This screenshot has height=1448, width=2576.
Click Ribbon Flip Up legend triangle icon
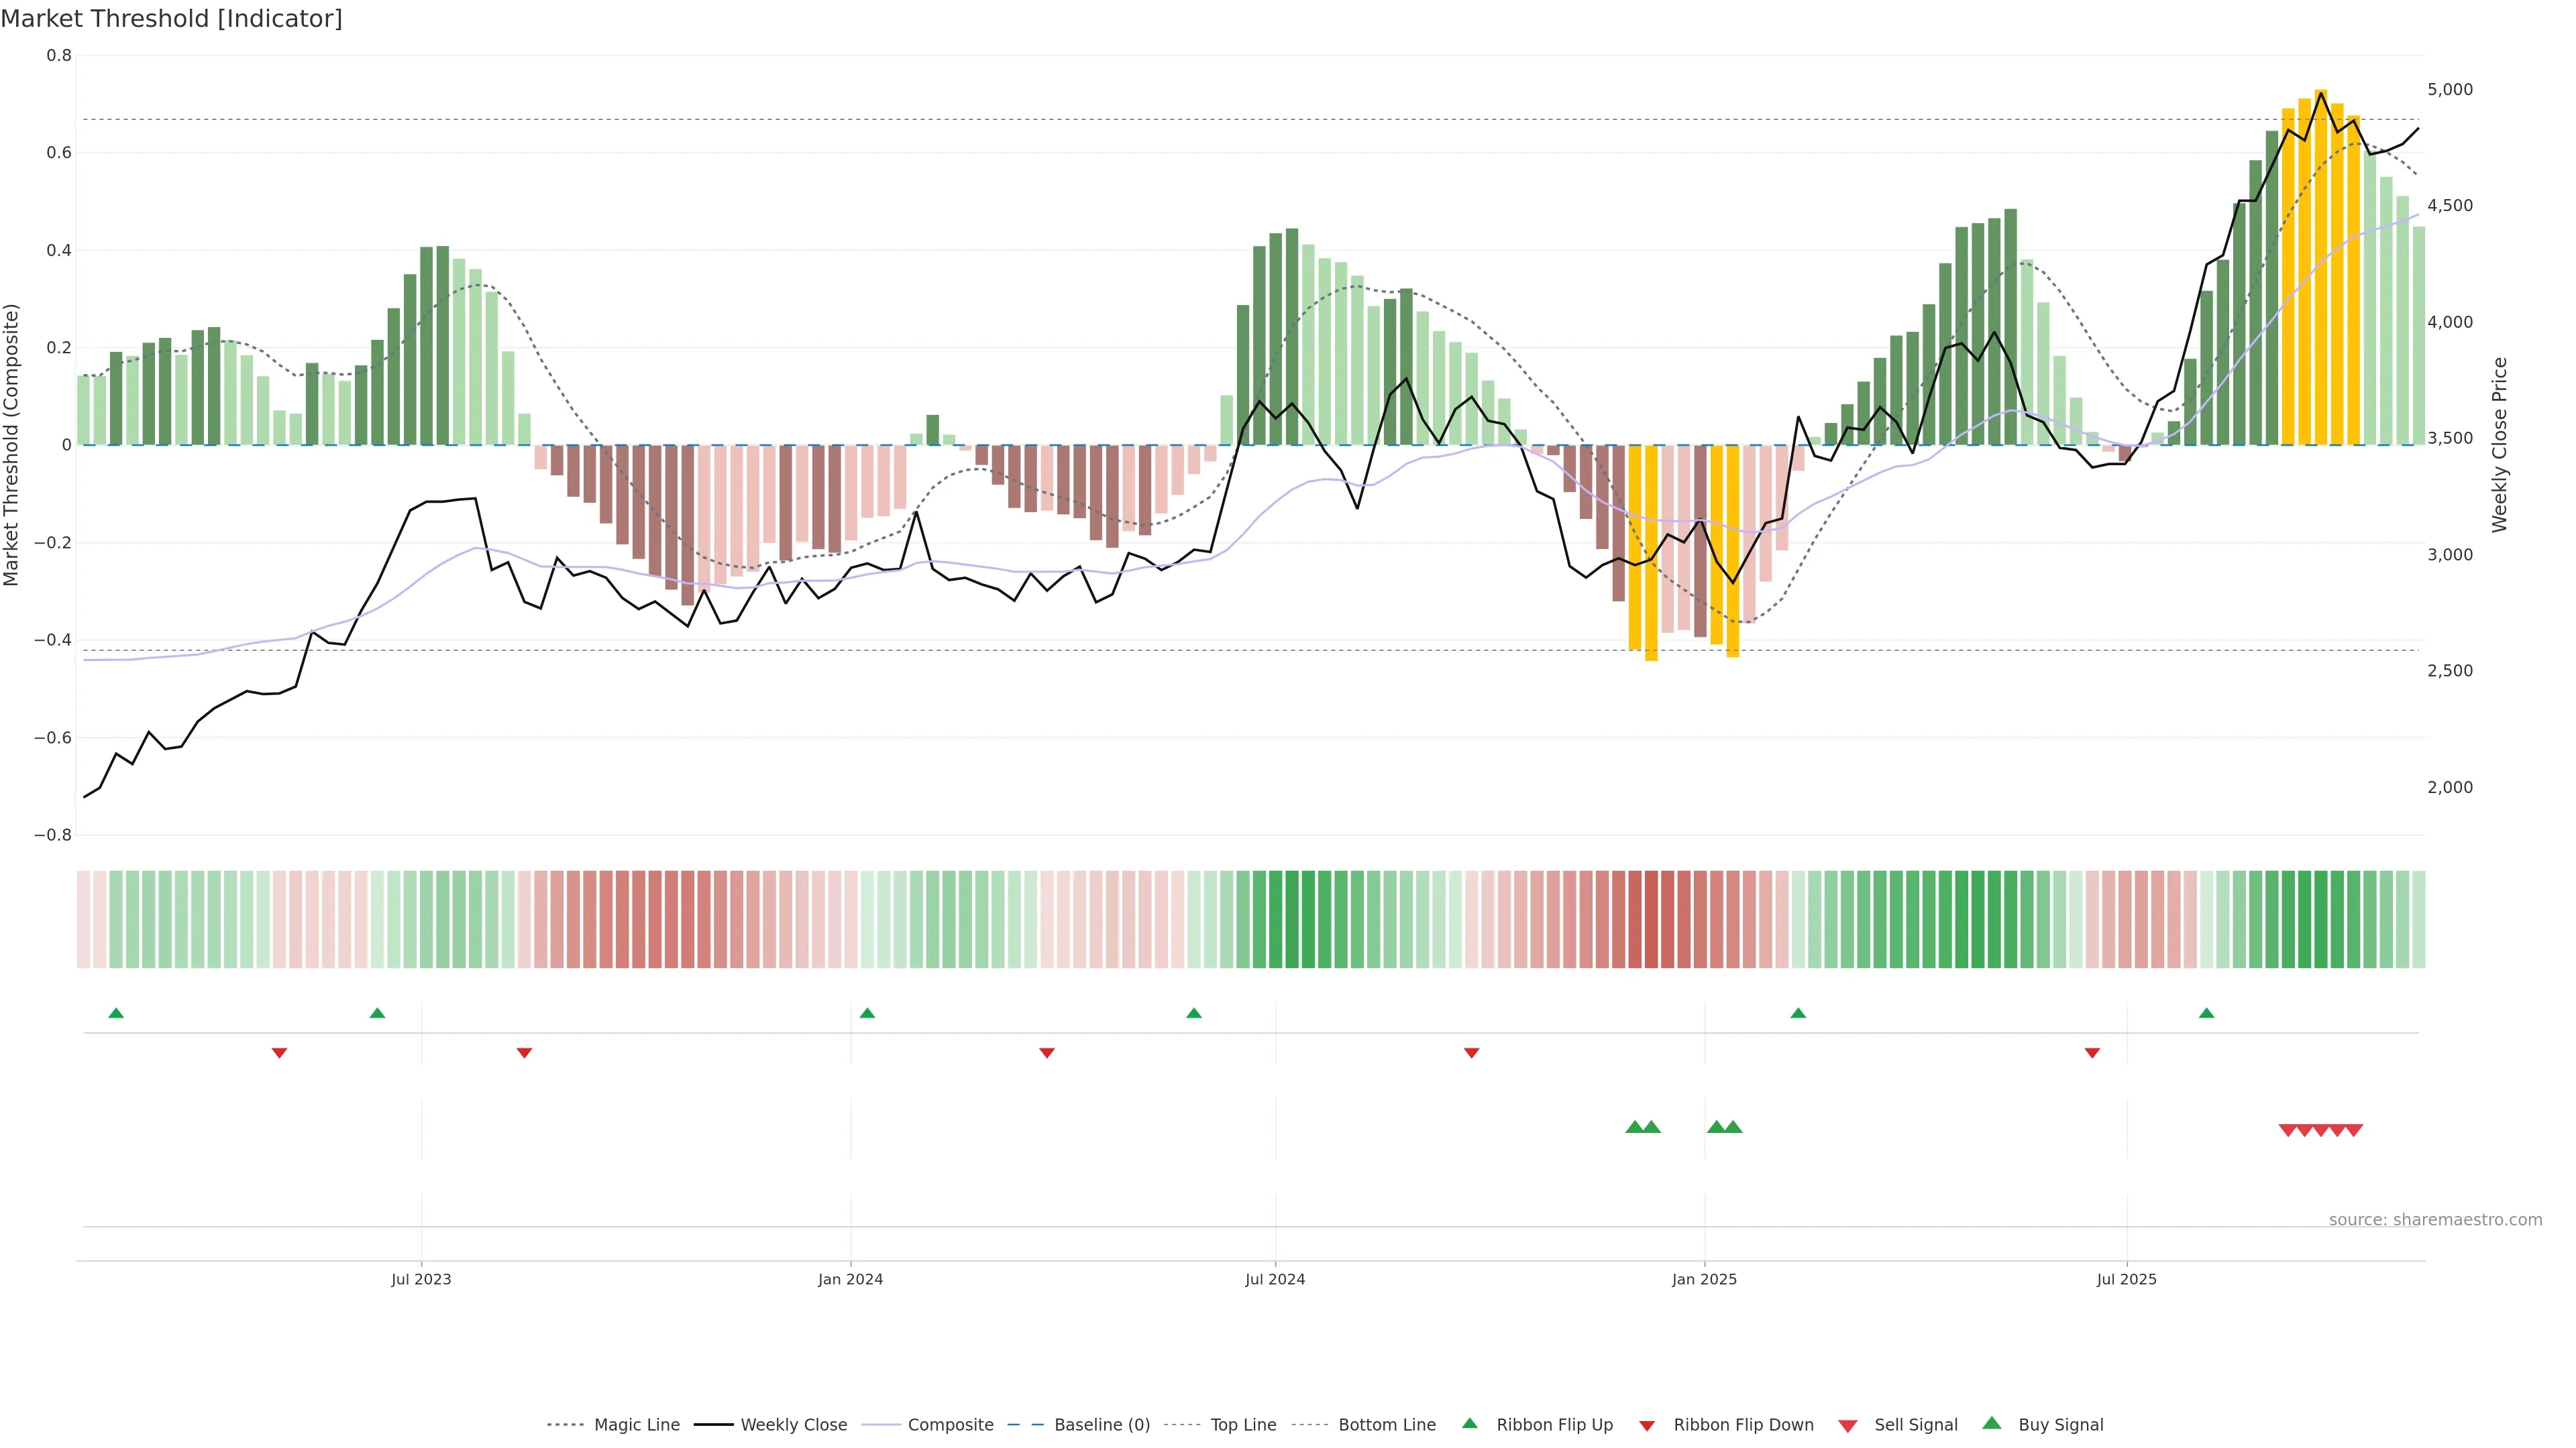click(x=1469, y=1424)
